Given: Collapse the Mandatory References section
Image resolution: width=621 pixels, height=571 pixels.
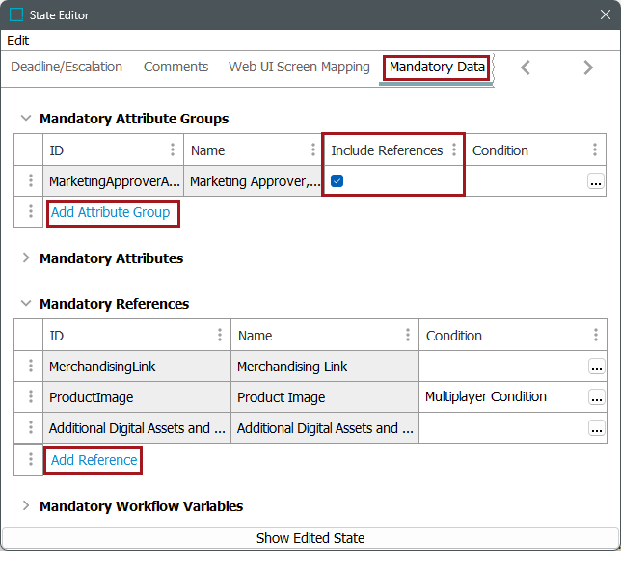Looking at the screenshot, I should point(26,304).
